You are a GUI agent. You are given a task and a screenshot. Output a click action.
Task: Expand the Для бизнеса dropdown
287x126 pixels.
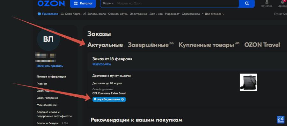tap(215, 14)
